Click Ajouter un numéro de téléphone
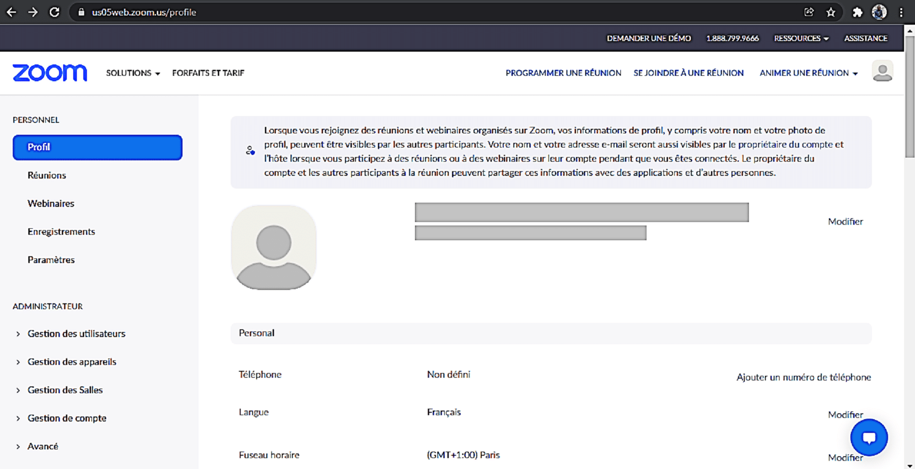Screen dimensions: 915x469 pyautogui.click(x=803, y=377)
